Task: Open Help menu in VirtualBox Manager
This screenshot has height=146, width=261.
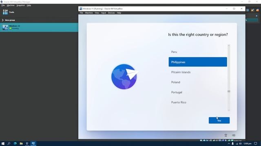Action: coord(29,5)
